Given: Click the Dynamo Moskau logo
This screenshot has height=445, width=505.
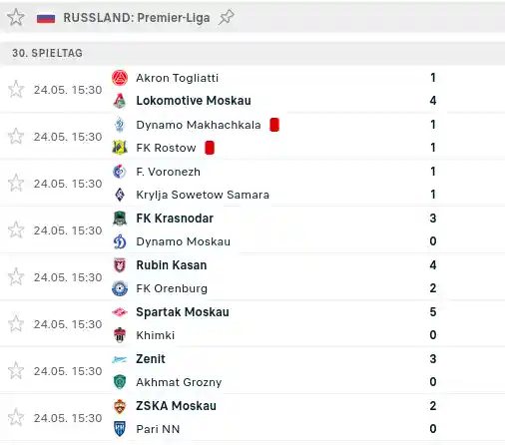Looking at the screenshot, I should [x=120, y=241].
